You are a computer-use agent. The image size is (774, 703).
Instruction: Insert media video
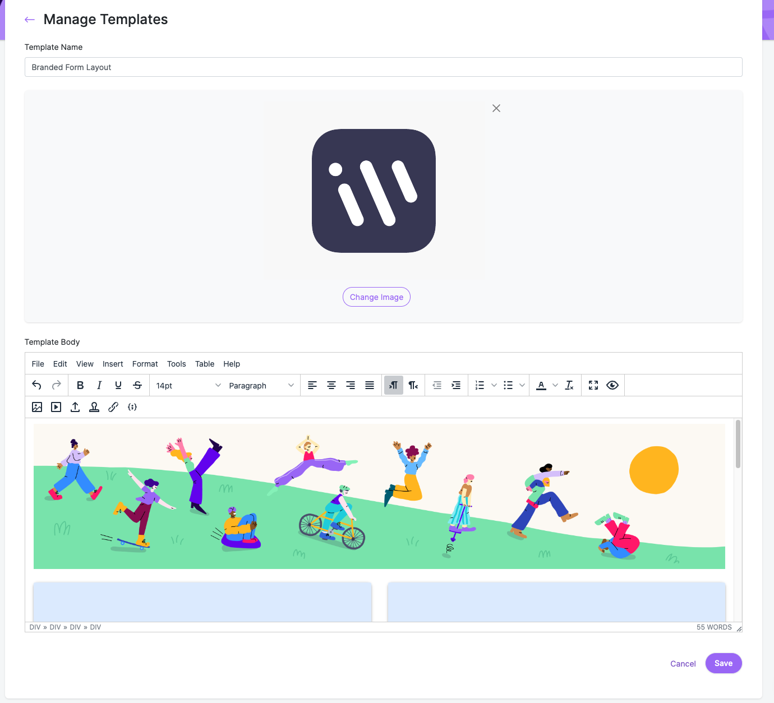56,407
